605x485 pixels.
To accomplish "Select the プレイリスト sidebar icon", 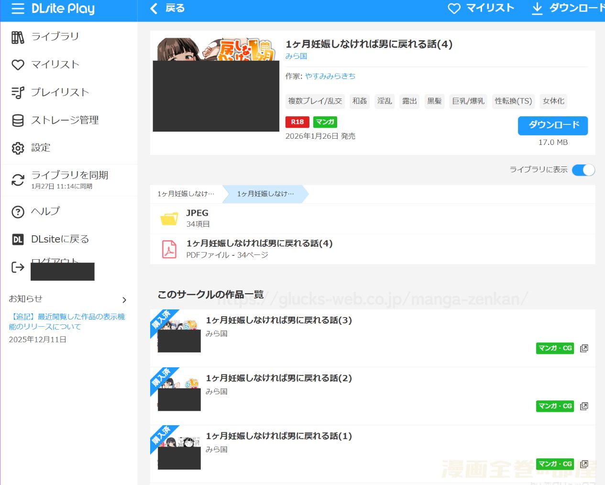I will tap(18, 92).
